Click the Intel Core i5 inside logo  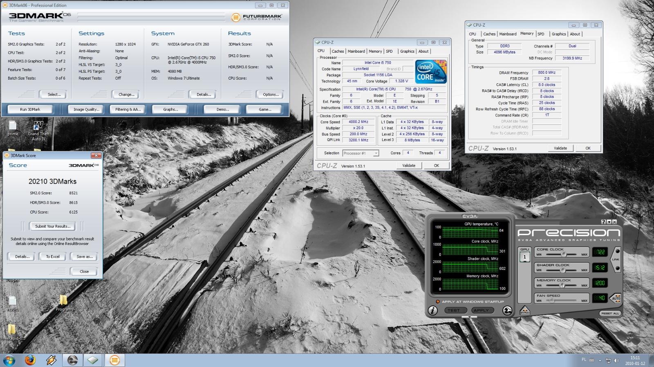coord(431,72)
